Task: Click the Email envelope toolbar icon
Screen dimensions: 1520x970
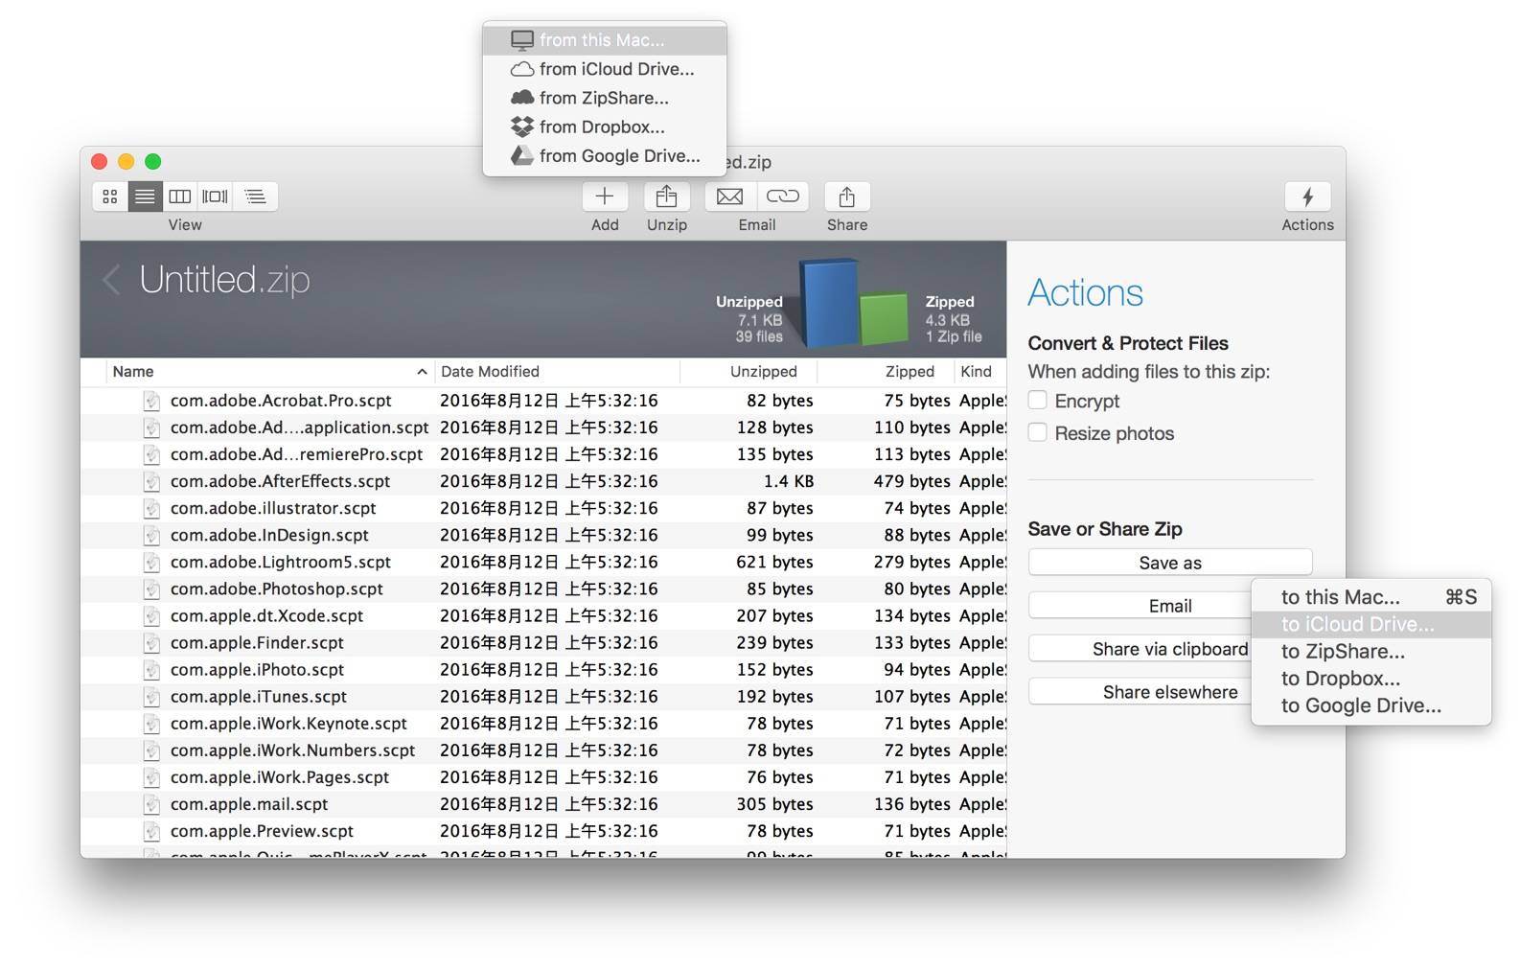Action: [730, 196]
